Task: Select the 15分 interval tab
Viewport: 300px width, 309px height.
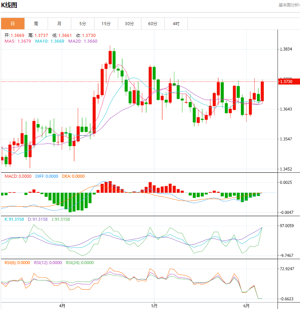Action: coord(106,24)
